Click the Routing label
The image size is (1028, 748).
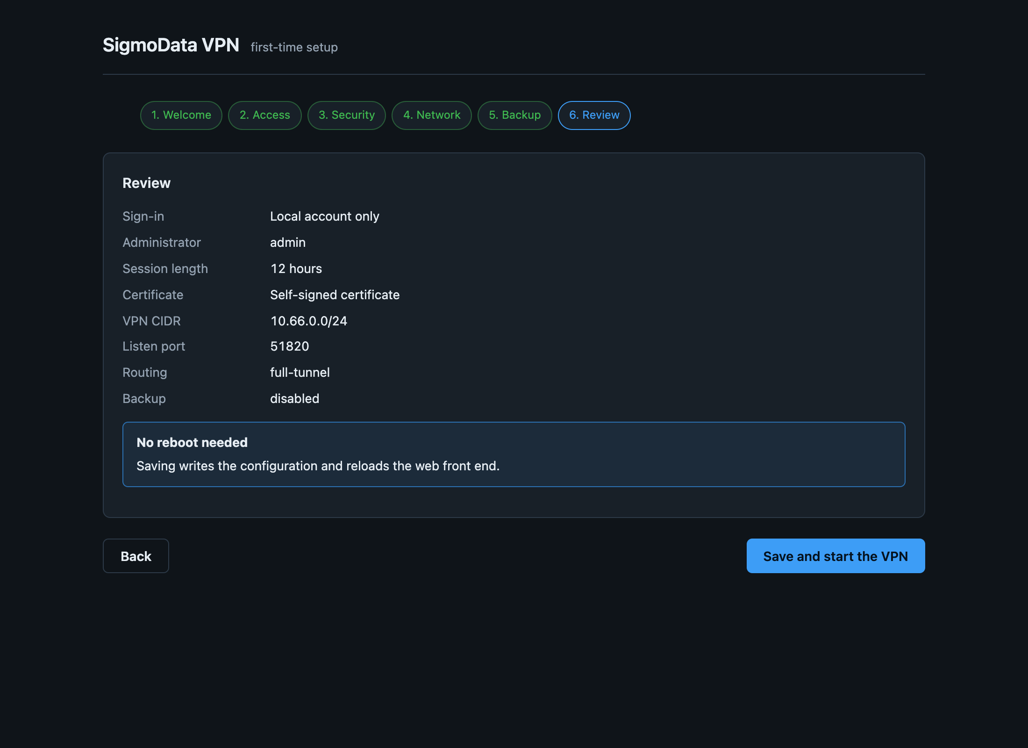coord(145,373)
